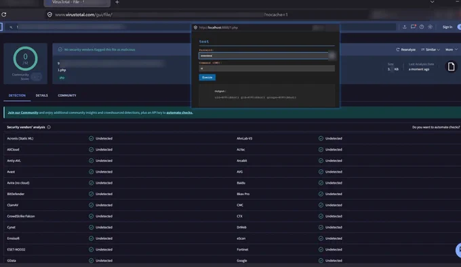Click the Undetected check icon for AhnLab-V3
Image resolution: width=461 pixels, height=267 pixels.
click(321, 138)
